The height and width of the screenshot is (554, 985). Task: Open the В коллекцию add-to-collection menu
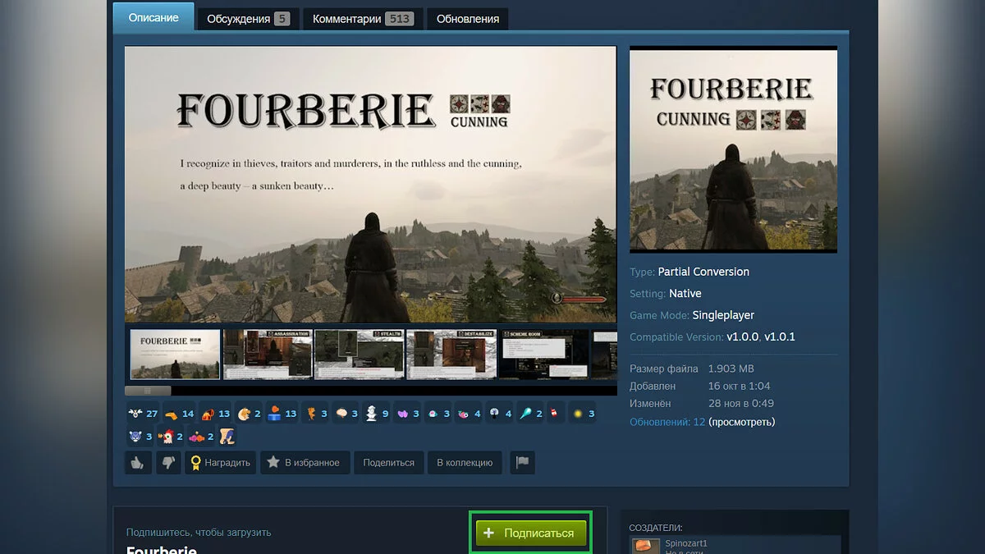click(x=464, y=463)
